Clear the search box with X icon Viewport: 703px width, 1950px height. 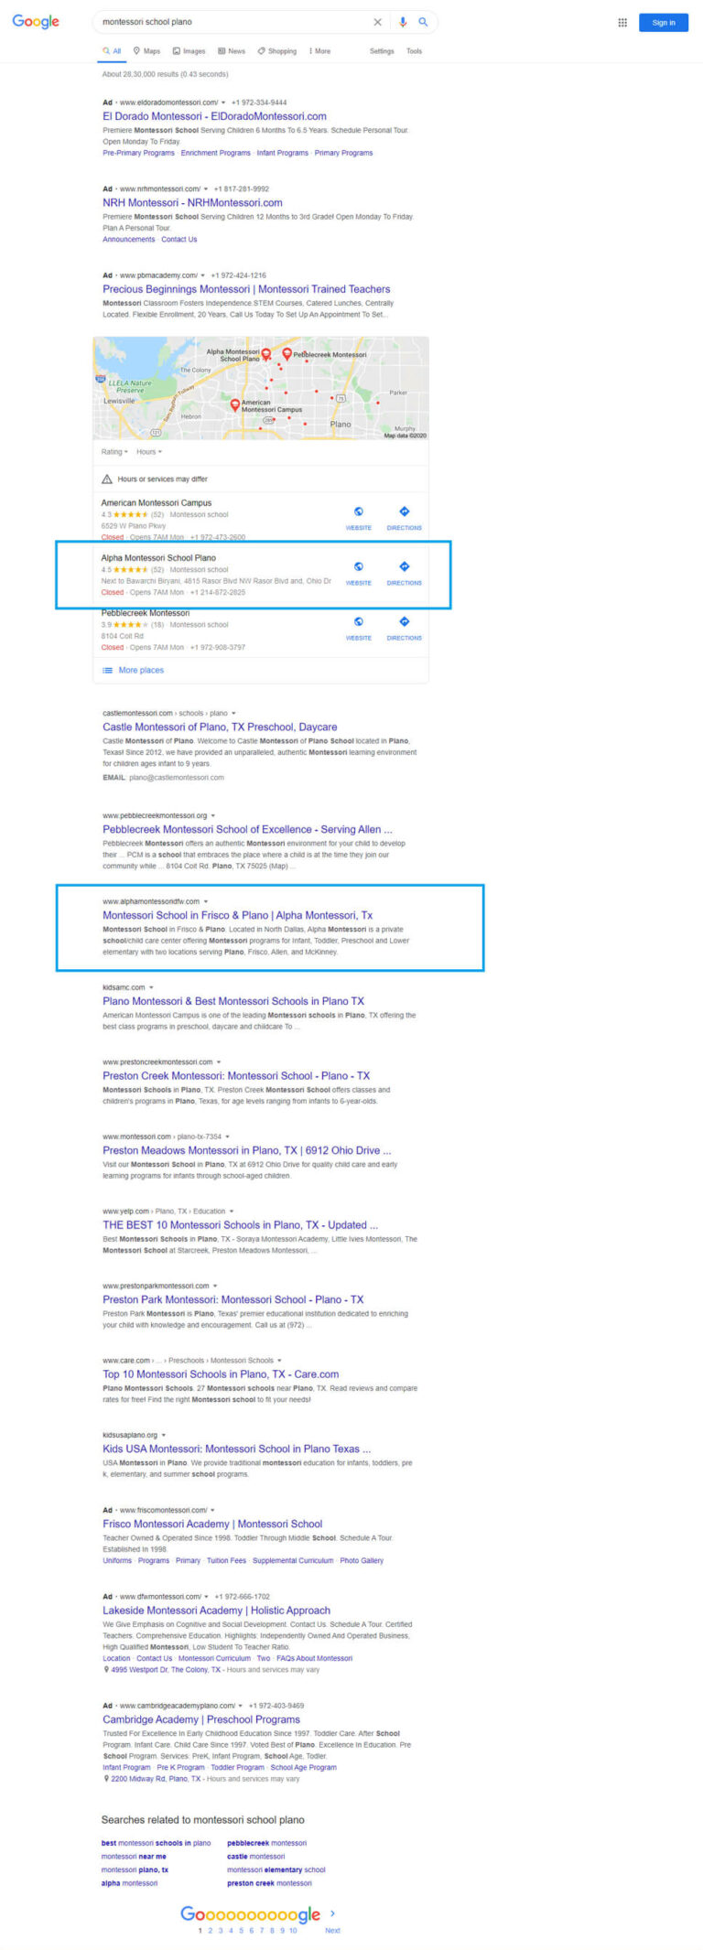pos(377,22)
